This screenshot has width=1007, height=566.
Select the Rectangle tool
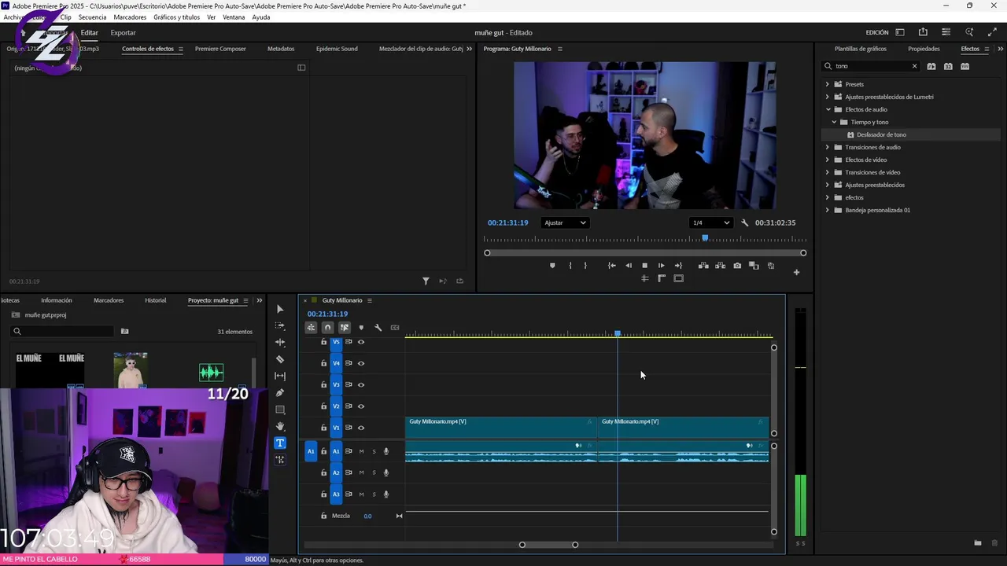[x=280, y=410]
